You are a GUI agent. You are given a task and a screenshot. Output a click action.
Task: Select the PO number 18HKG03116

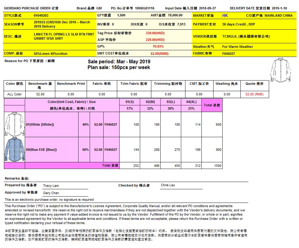pyautogui.click(x=145, y=8)
